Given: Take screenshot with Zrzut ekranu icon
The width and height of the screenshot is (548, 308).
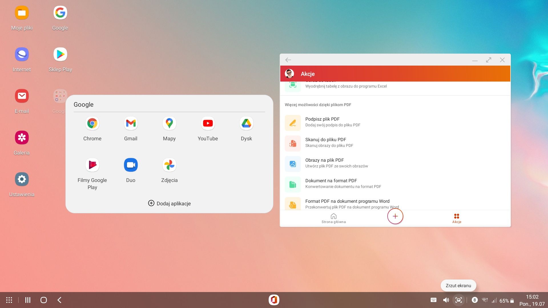Looking at the screenshot, I should pos(459,300).
